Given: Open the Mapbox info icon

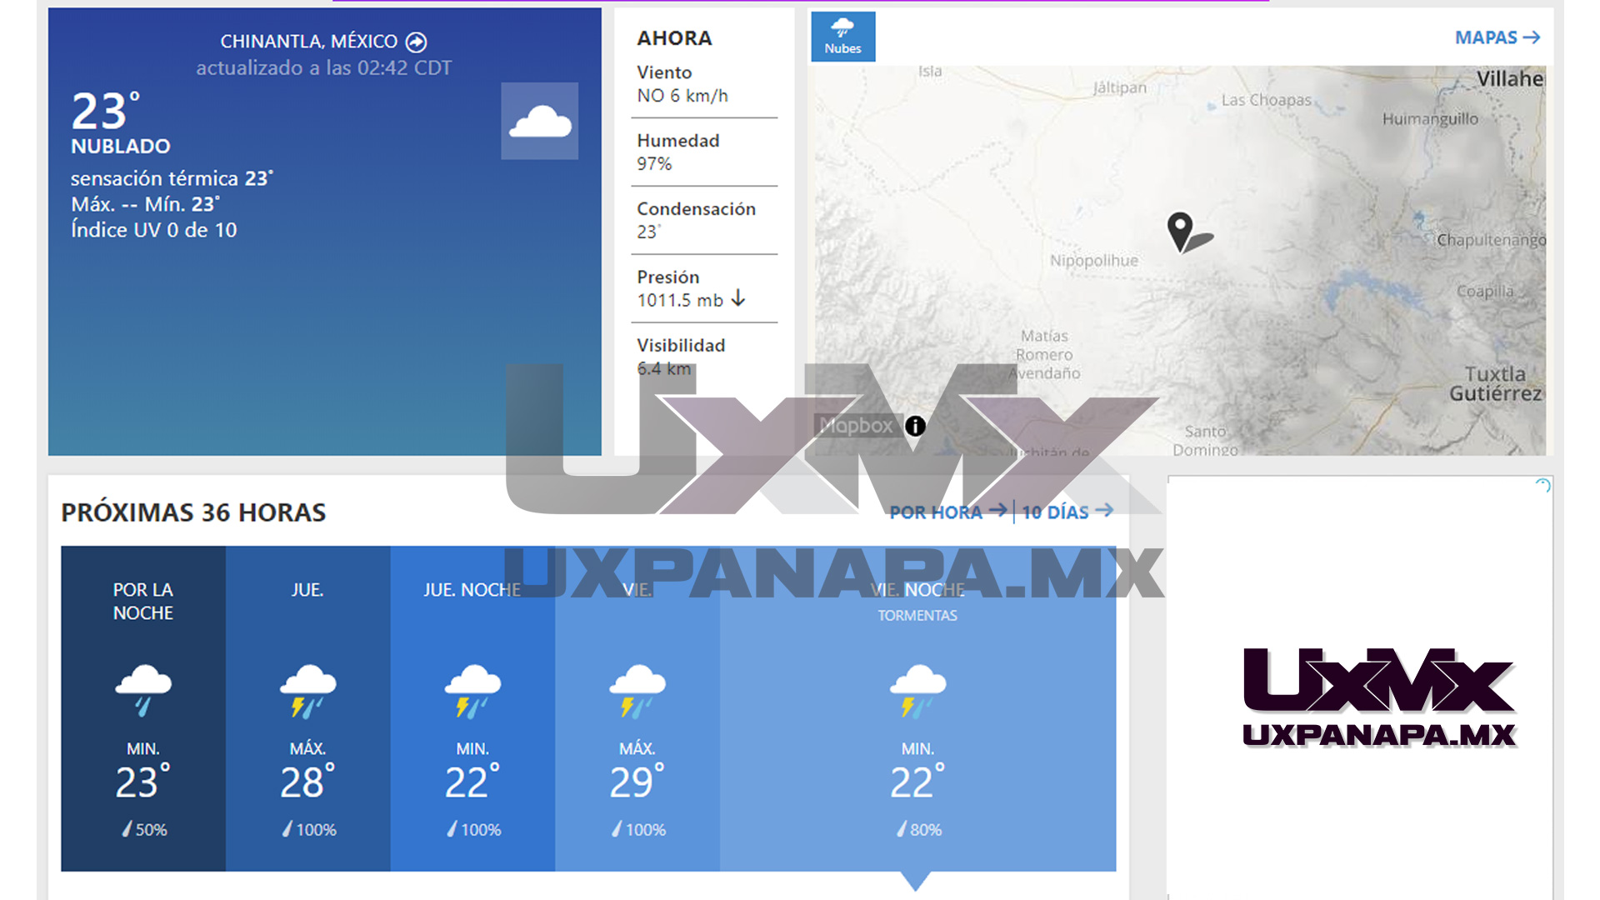Looking at the screenshot, I should [915, 426].
